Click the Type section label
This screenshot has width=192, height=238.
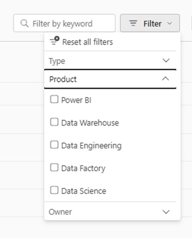click(x=57, y=61)
